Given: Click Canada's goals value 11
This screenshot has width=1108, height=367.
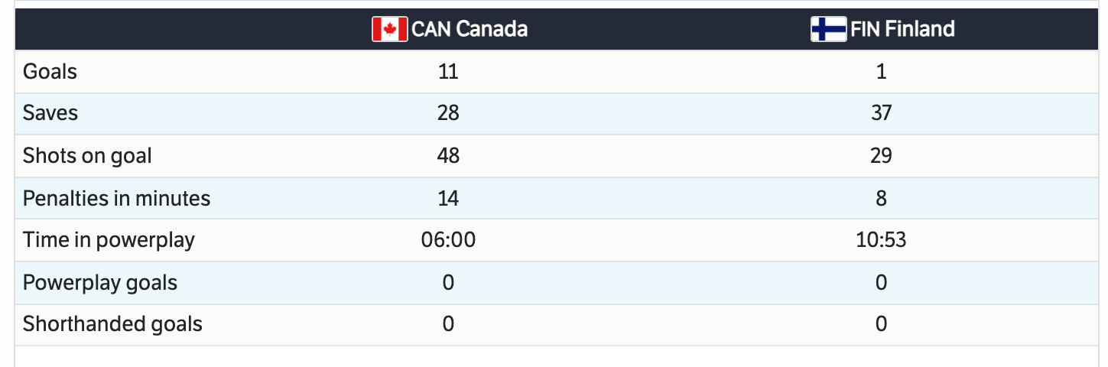Looking at the screenshot, I should (x=448, y=72).
